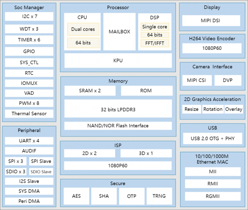Click the ISP 1080P60 block

click(x=118, y=165)
